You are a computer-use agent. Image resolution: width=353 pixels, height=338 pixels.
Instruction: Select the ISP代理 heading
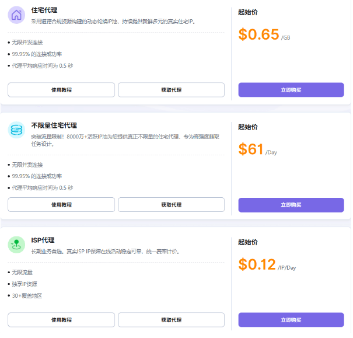coord(43,240)
